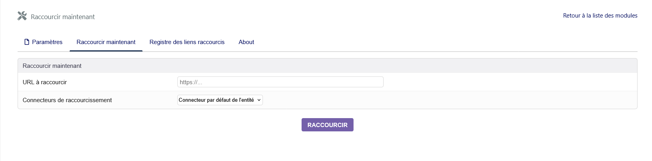Click the crossed tools module icon
The width and height of the screenshot is (652, 161).
tap(22, 16)
